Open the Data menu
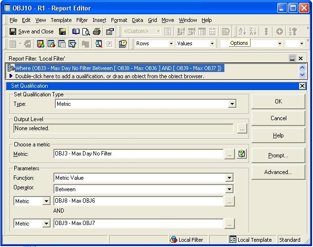This screenshot has height=247, width=313. tap(137, 20)
